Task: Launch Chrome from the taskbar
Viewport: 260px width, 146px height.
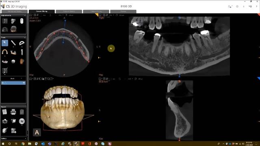Action: [x=23, y=144]
